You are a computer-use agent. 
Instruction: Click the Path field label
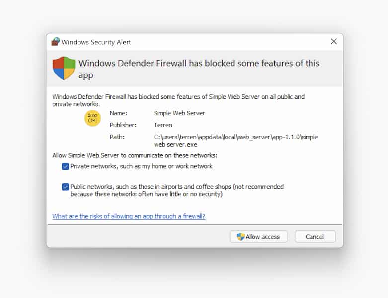pos(117,137)
